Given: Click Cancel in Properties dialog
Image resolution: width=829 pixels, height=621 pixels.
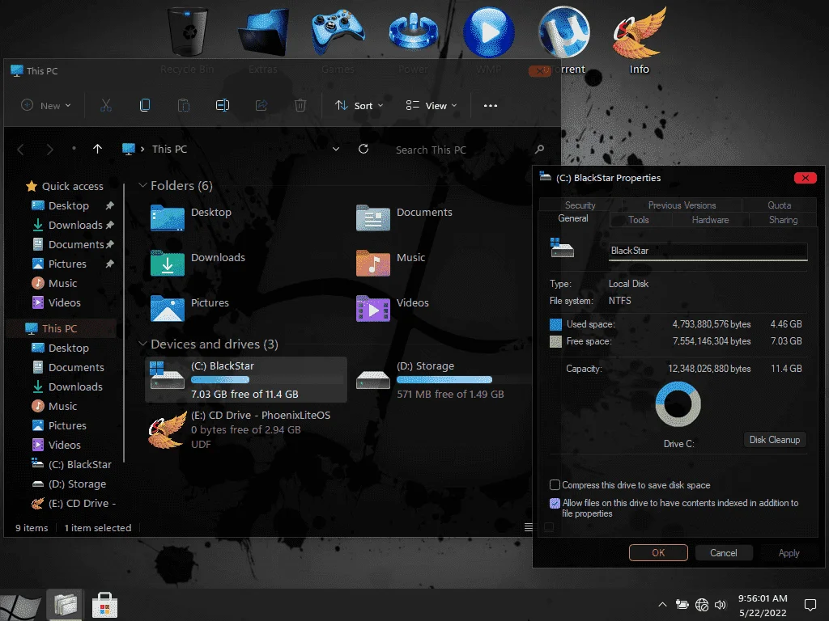Looking at the screenshot, I should click(x=723, y=553).
